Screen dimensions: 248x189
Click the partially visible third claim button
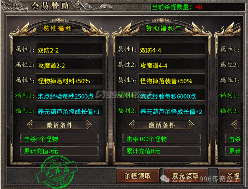pos(230,176)
